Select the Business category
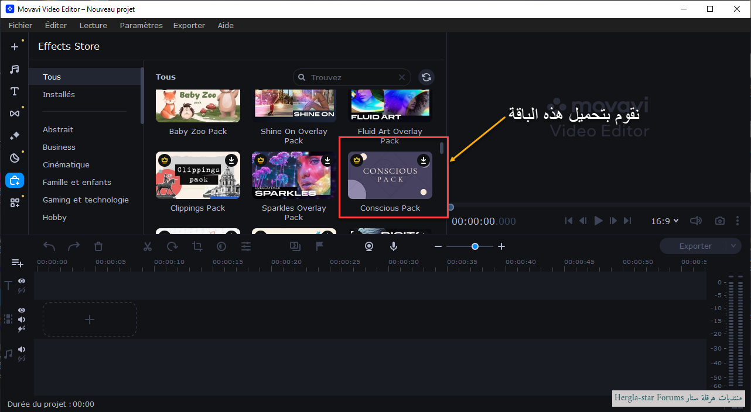The height and width of the screenshot is (412, 751). tap(59, 147)
